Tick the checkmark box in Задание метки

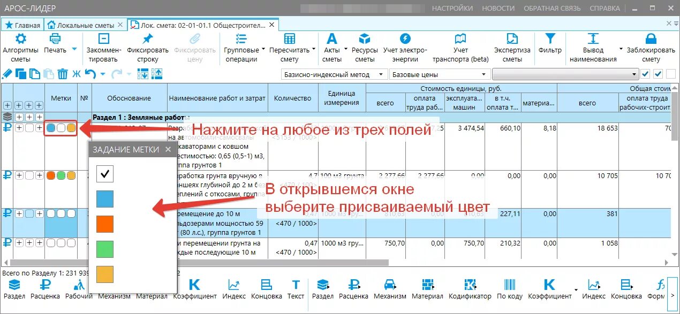pos(105,173)
